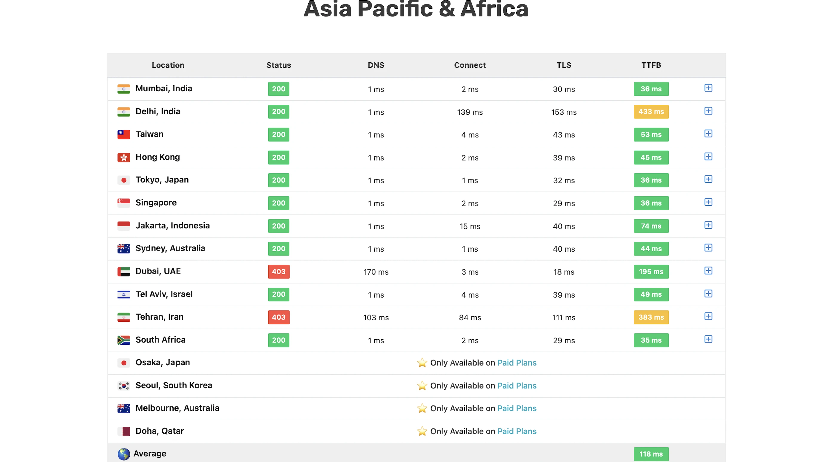Click plus icon for Tel Aviv, Israel
833x462 pixels.
(x=708, y=294)
